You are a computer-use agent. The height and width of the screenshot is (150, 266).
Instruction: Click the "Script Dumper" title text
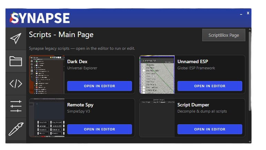(193, 105)
